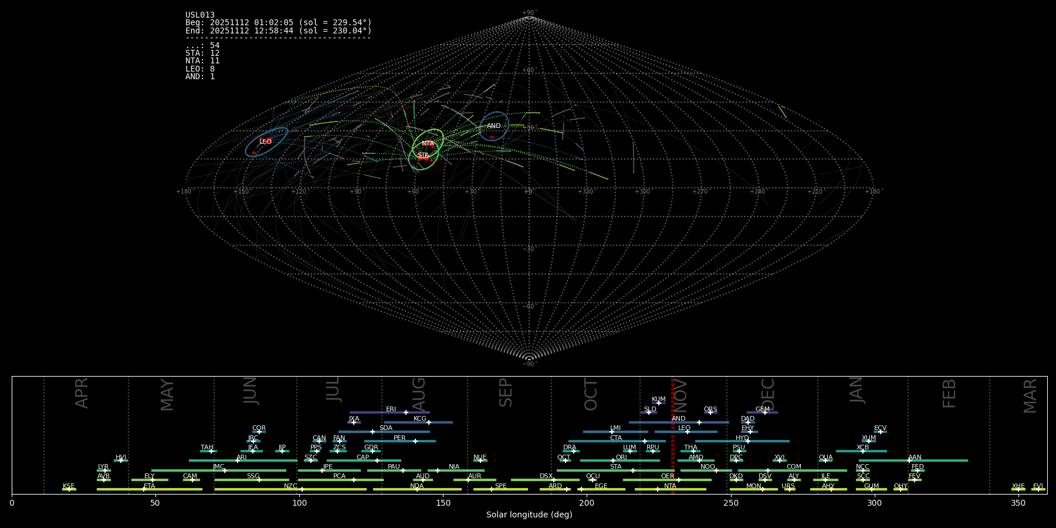Select the XCB shower label in timeline

(862, 448)
